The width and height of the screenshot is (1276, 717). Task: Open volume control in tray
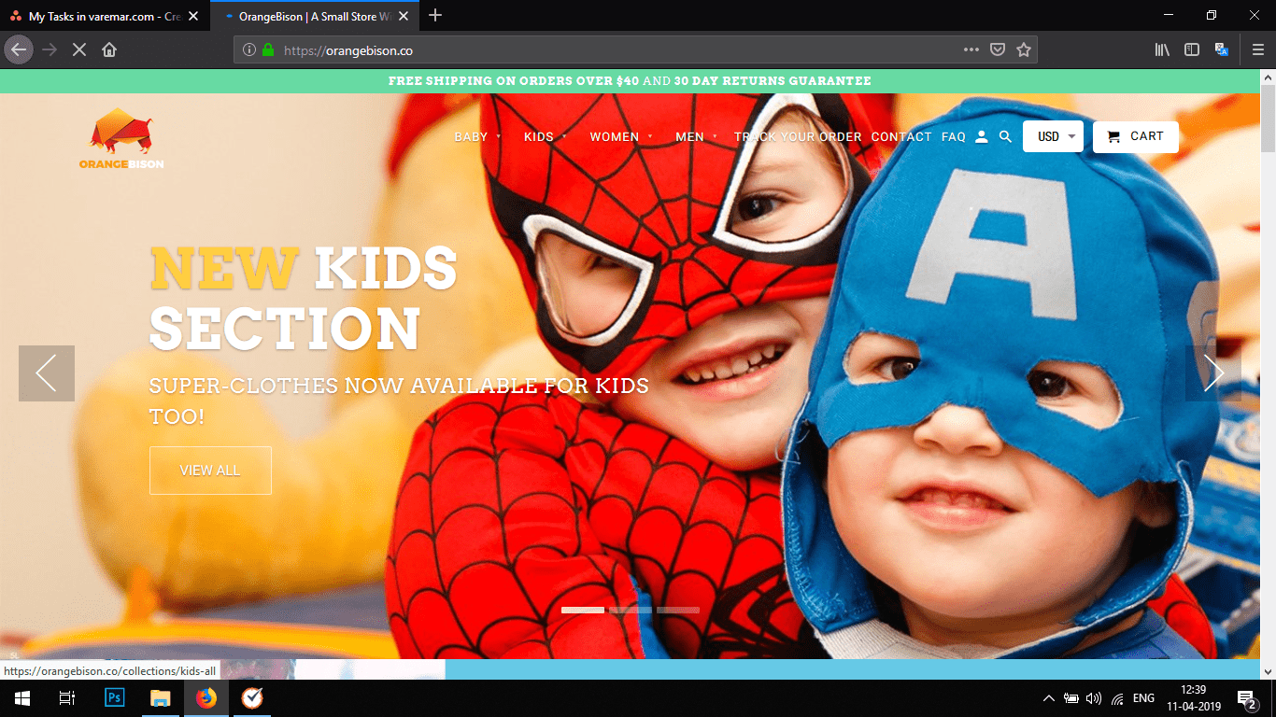pos(1094,698)
